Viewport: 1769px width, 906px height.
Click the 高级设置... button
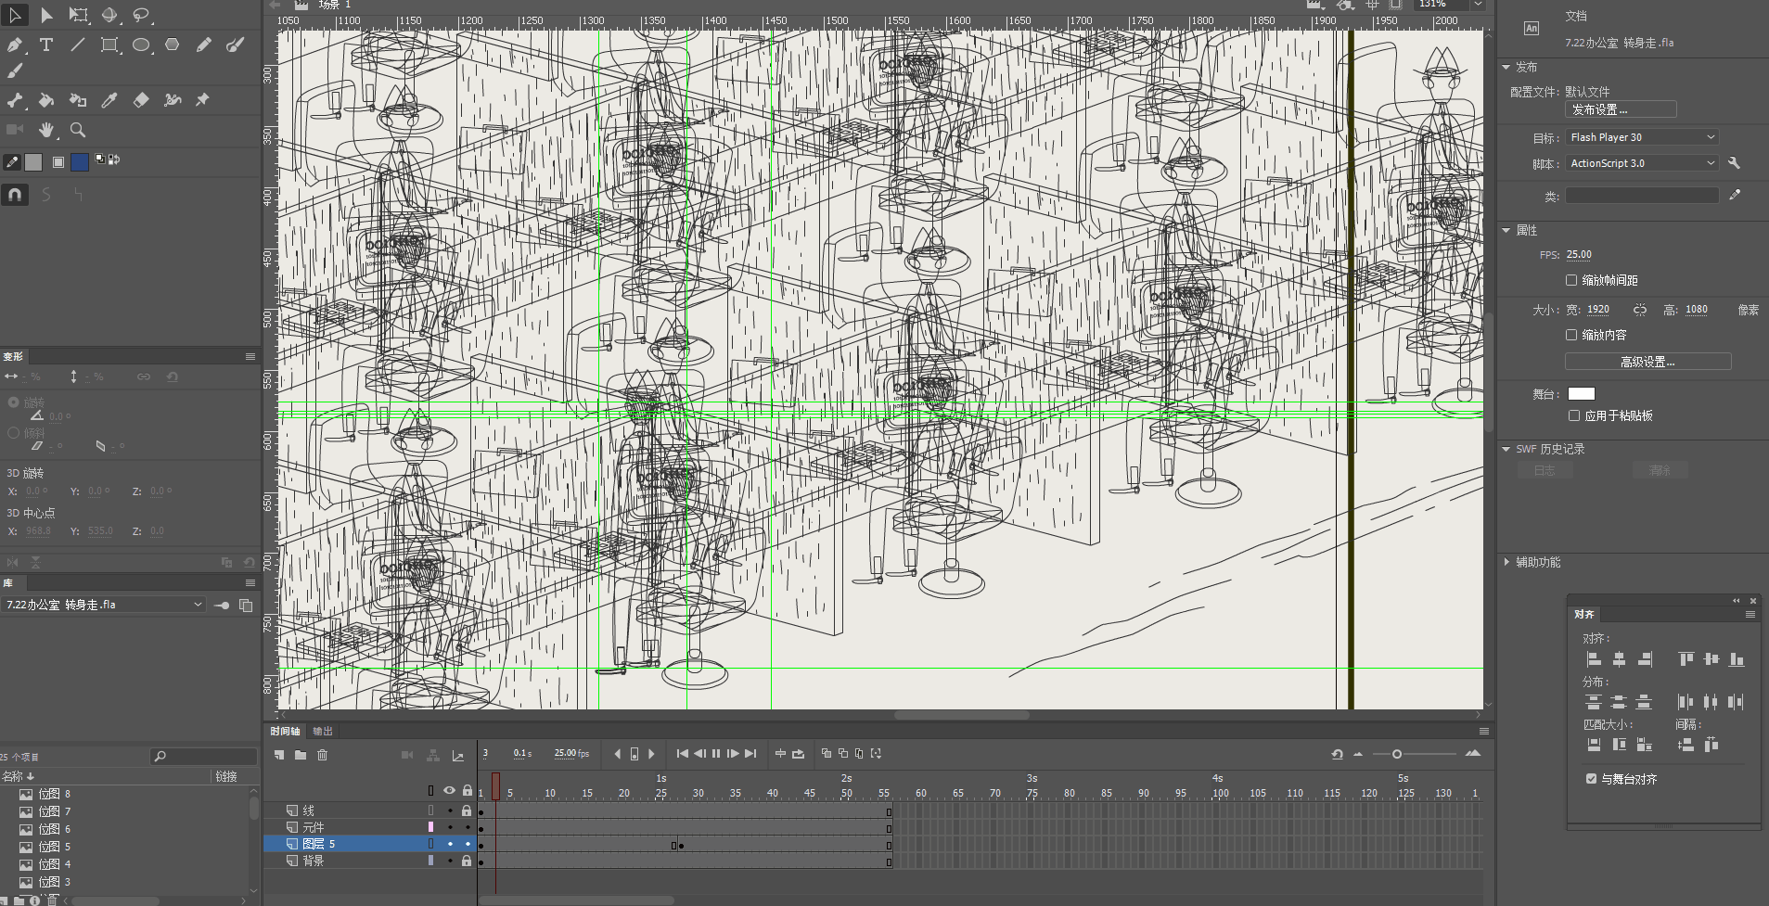click(1648, 362)
